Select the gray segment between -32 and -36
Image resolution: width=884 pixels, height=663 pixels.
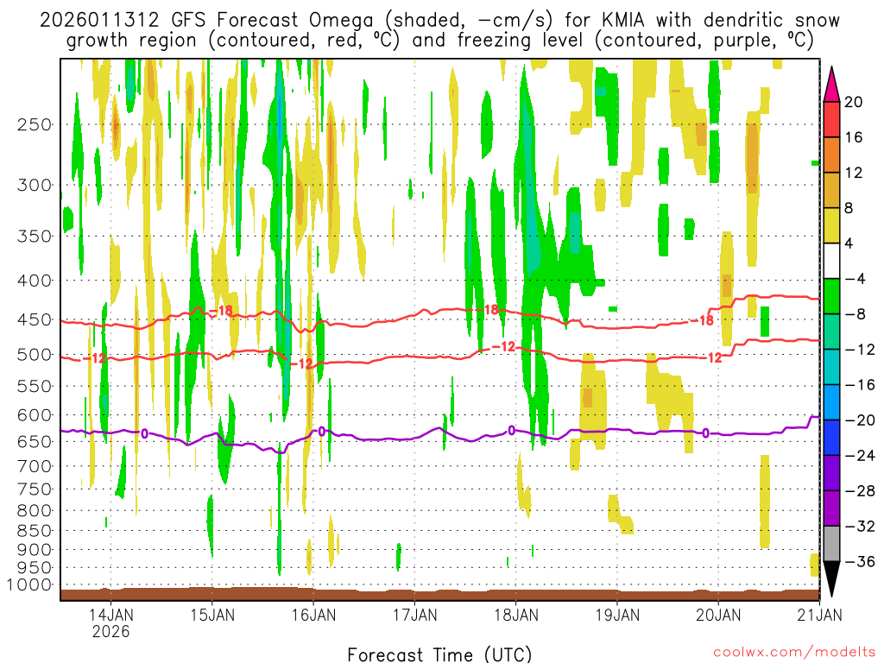[x=832, y=544]
